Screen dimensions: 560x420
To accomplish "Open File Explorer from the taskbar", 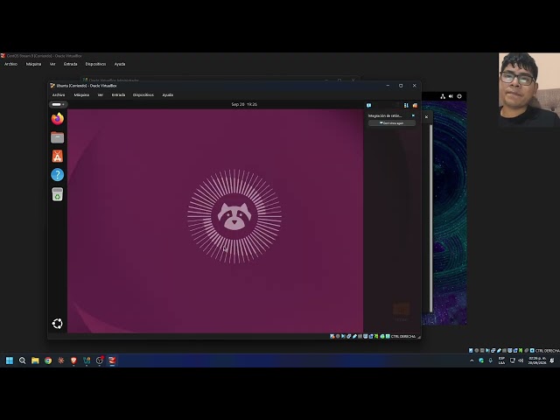I will pyautogui.click(x=35, y=360).
